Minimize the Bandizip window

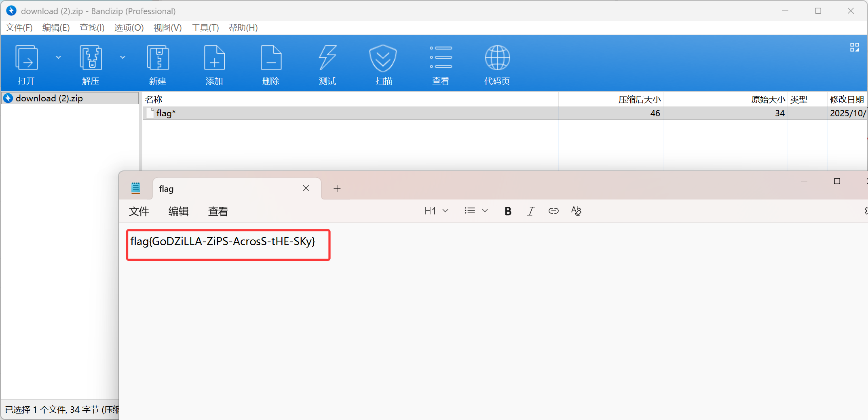(x=785, y=11)
